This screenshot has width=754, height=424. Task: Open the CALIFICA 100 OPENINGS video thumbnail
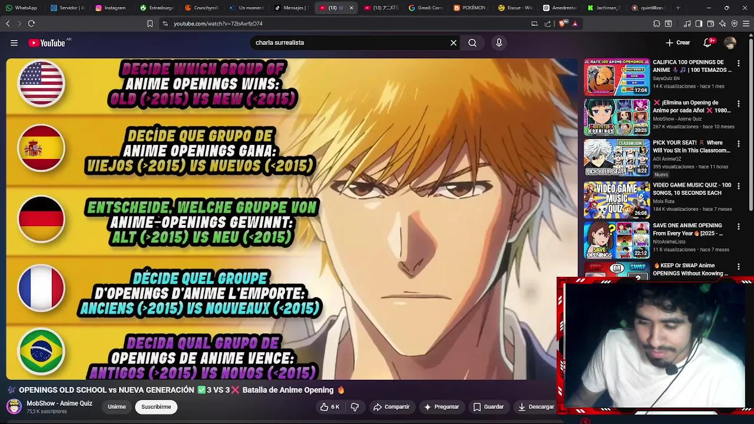point(617,77)
